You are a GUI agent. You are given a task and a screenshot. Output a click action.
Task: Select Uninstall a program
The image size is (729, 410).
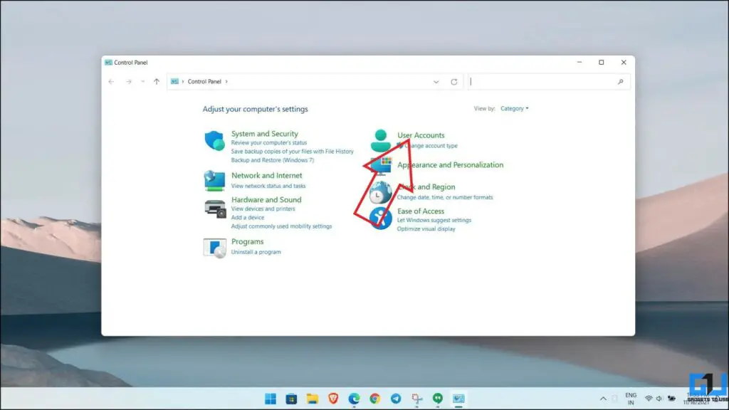256,251
